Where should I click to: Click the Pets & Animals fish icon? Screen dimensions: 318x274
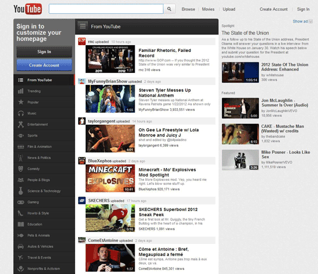pyautogui.click(x=21, y=235)
